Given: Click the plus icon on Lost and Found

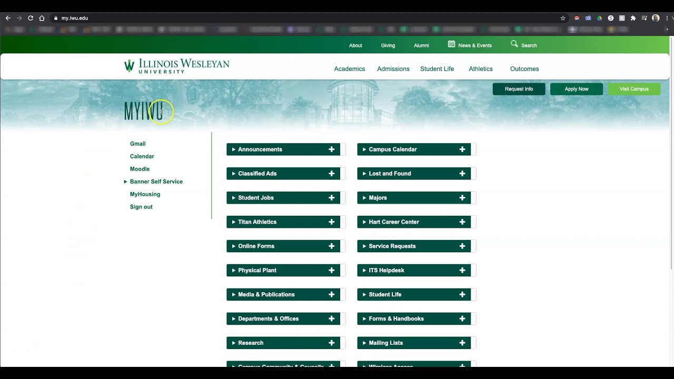Looking at the screenshot, I should pyautogui.click(x=462, y=174).
